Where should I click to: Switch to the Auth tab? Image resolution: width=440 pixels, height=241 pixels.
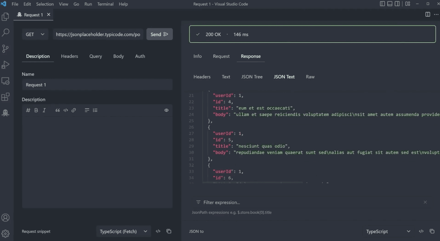140,56
